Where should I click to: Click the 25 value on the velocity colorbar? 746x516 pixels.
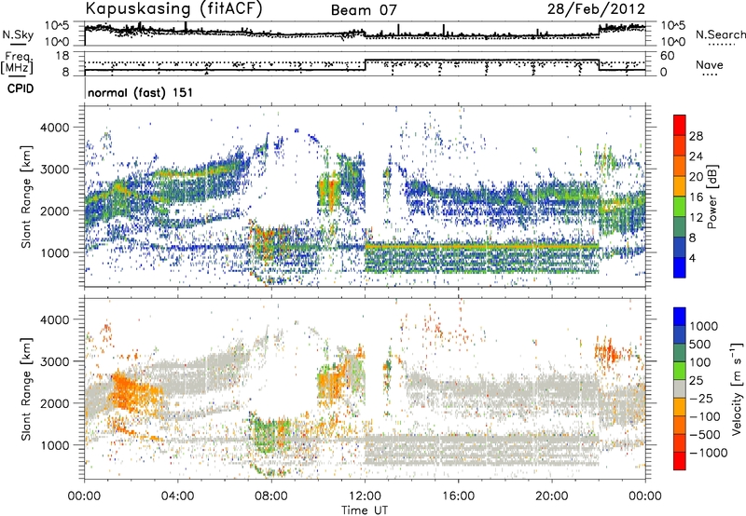click(x=696, y=380)
